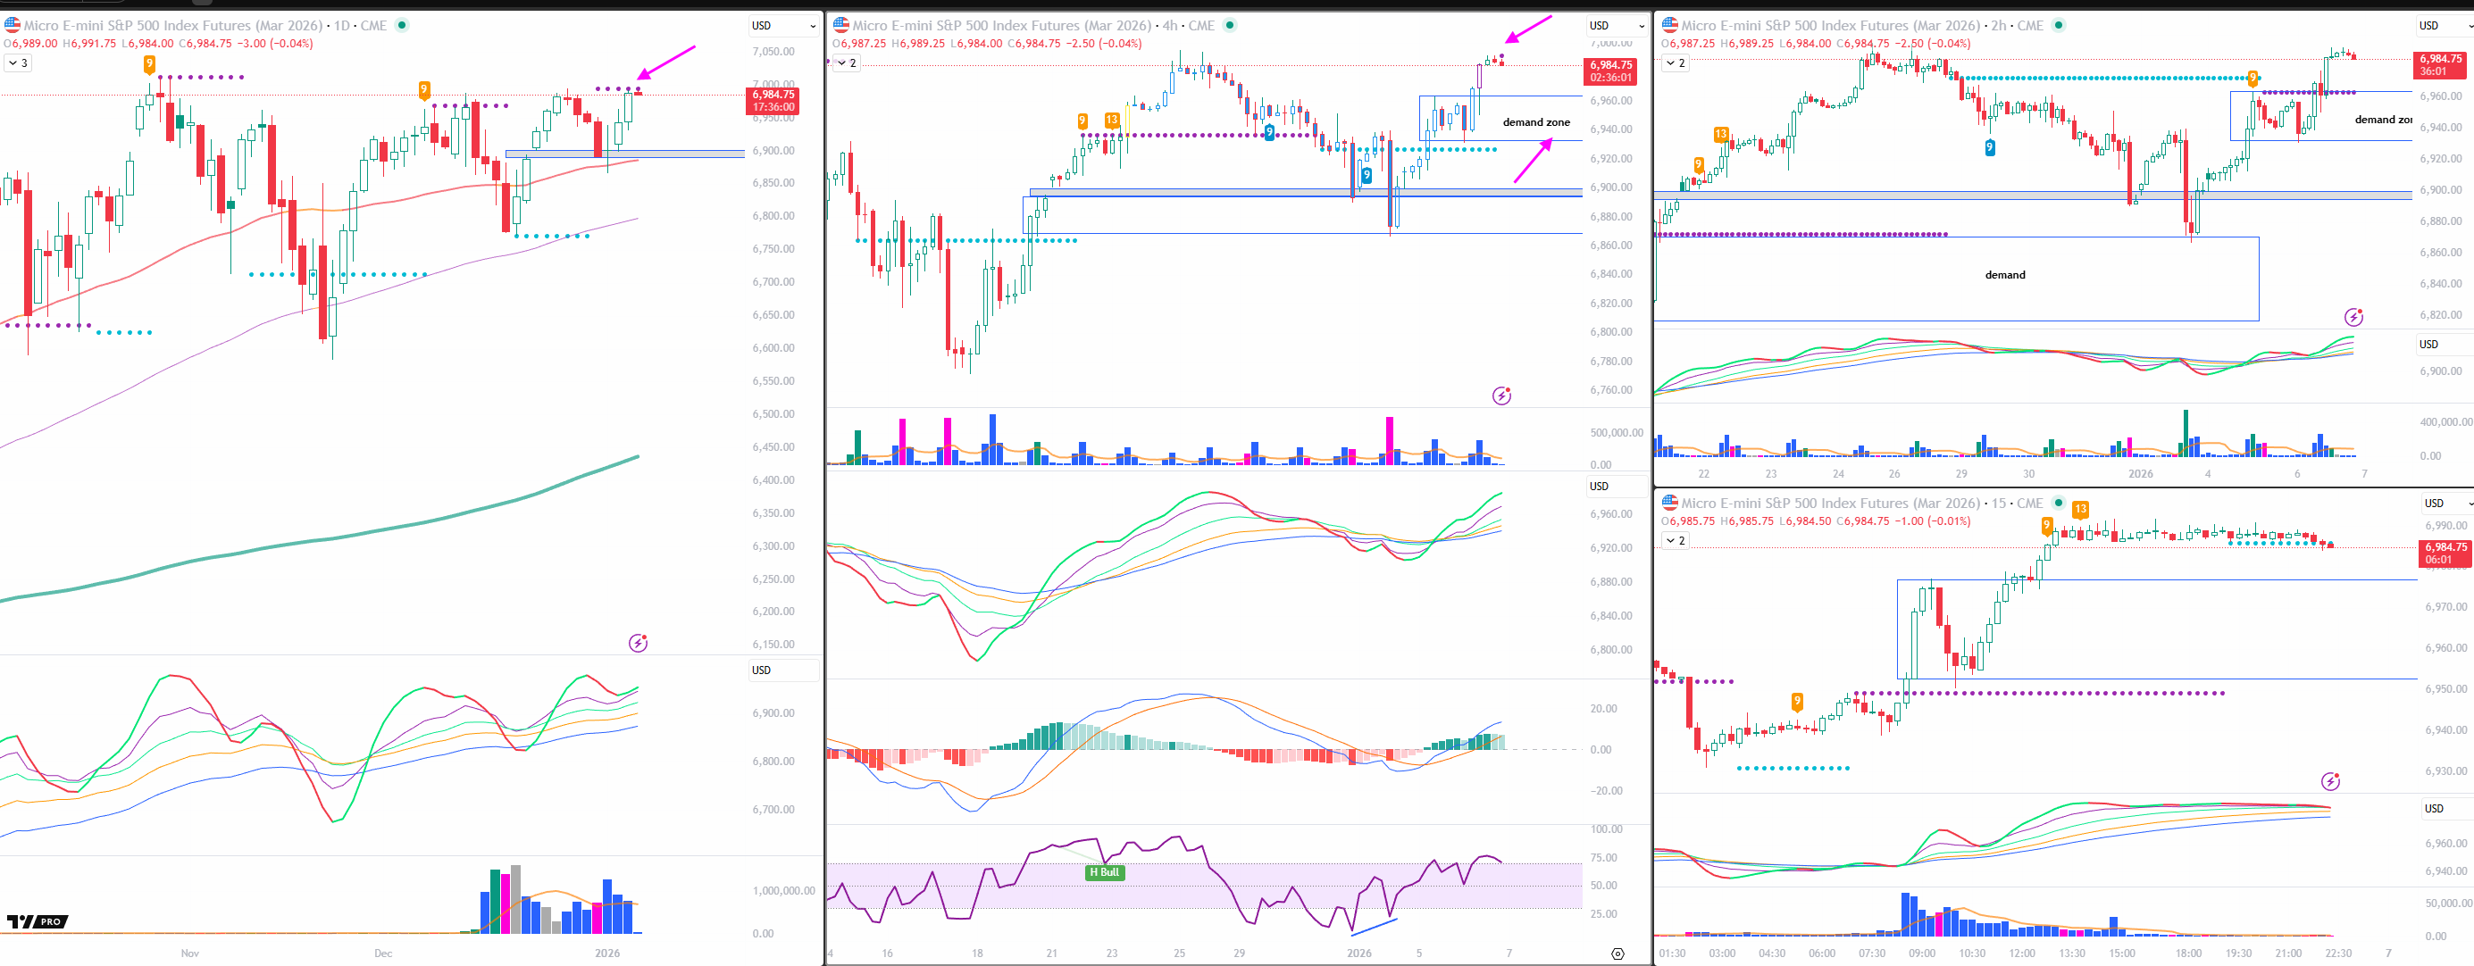Select the 'demand zone' rectangle label on 4h chart
Screen dimensions: 2474x966
(1535, 122)
